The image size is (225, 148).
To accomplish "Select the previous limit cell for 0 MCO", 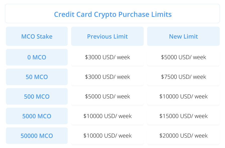I will (x=107, y=57).
